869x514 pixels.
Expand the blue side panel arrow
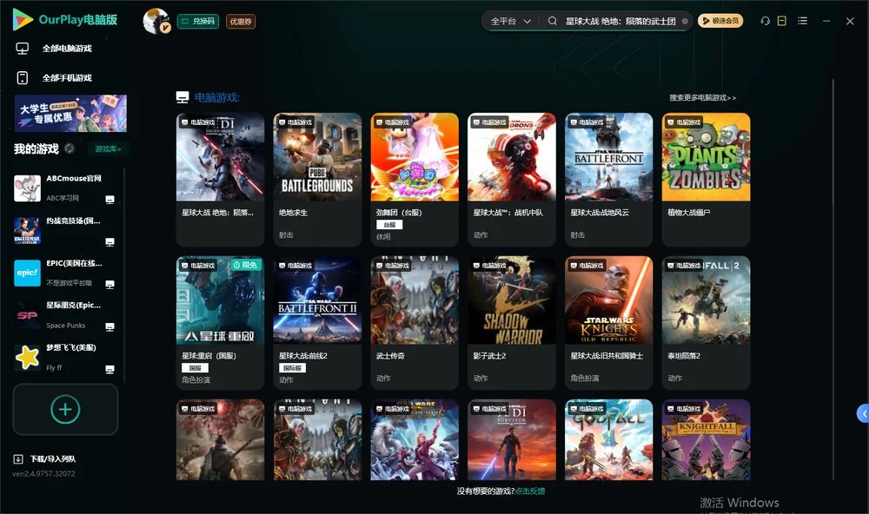click(864, 414)
